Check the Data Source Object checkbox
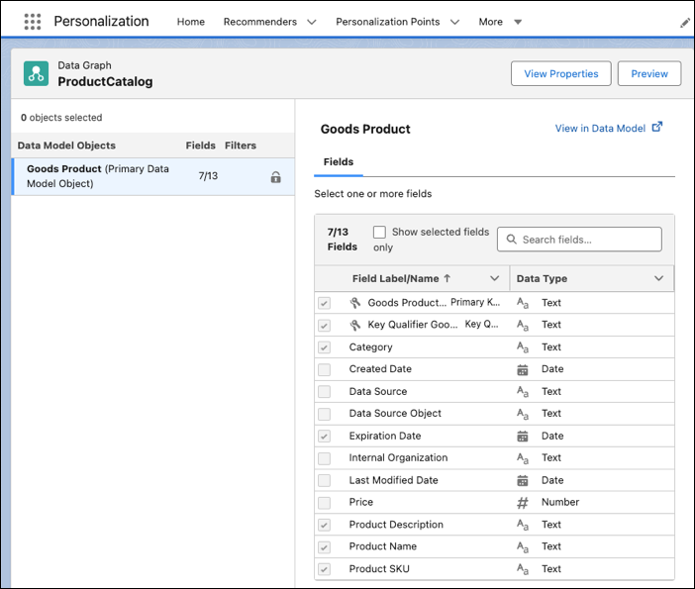Image resolution: width=695 pixels, height=589 pixels. pyautogui.click(x=324, y=414)
